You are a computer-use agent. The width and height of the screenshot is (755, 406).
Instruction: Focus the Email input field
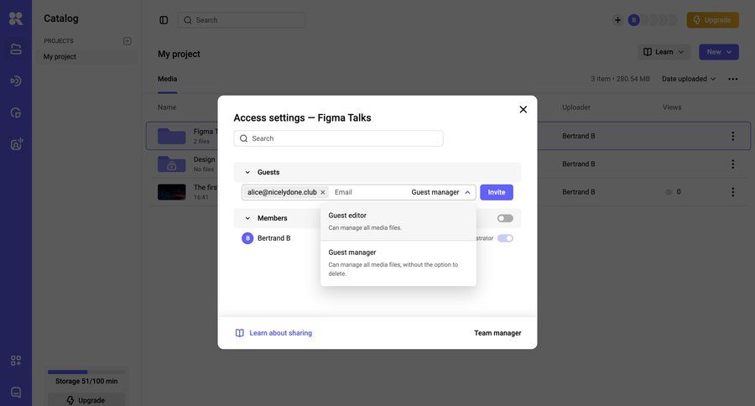click(370, 192)
